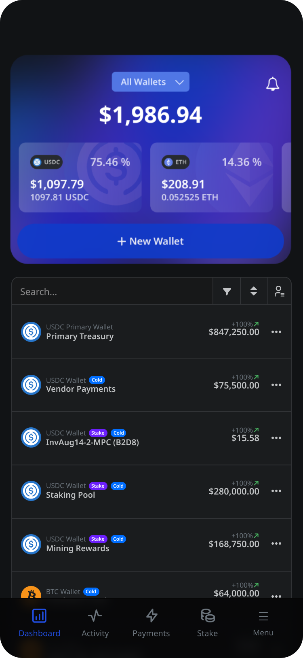This screenshot has width=303, height=658.
Task: Open the user list icon beside sort
Action: pos(279,291)
